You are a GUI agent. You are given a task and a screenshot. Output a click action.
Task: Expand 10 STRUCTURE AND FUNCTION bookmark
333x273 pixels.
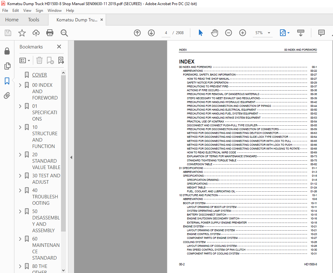point(20,127)
